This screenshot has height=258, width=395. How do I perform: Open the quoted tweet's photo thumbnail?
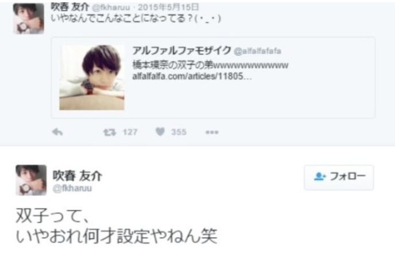coord(92,77)
